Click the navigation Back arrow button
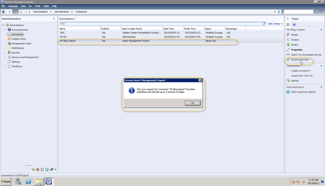 click(x=4, y=12)
